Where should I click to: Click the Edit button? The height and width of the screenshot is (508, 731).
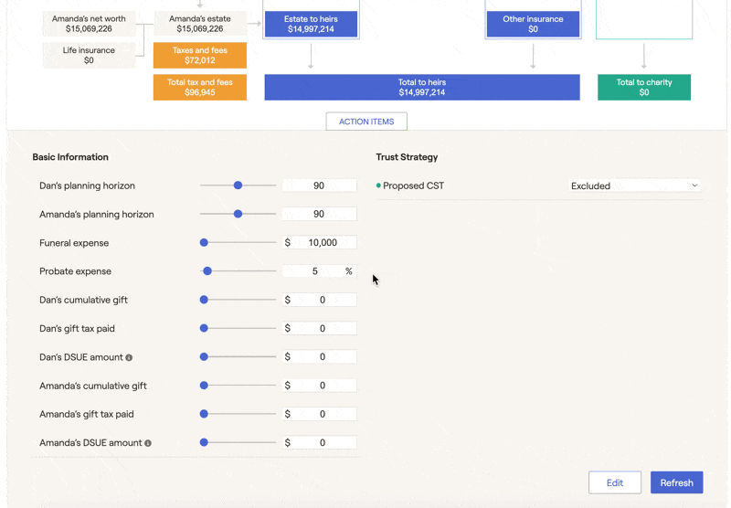(615, 482)
